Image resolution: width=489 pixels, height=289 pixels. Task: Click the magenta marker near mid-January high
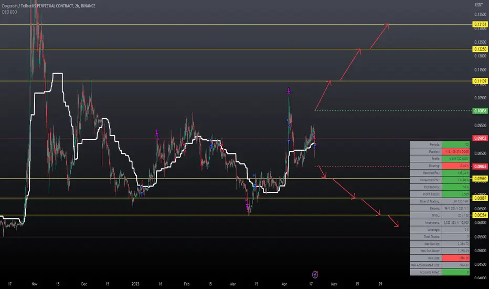pos(157,133)
